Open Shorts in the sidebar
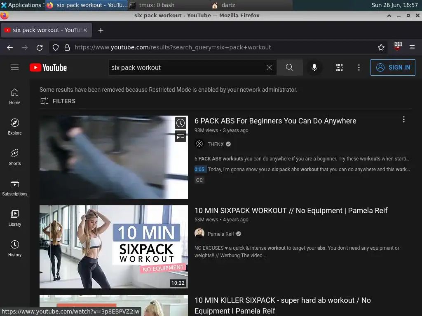Image resolution: width=422 pixels, height=316 pixels. pos(15,157)
